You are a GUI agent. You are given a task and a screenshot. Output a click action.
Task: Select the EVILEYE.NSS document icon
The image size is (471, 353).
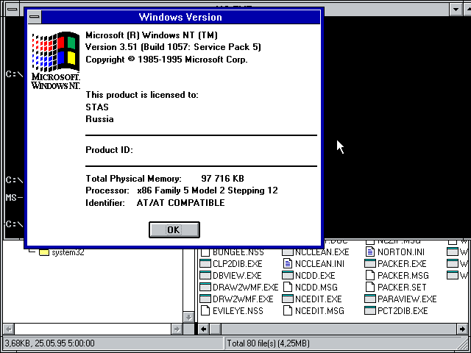pyautogui.click(x=205, y=311)
